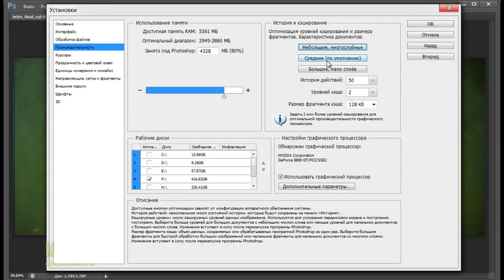This screenshot has height=280, width=504.
Task: Click Диск column header
Action: pyautogui.click(x=174, y=147)
